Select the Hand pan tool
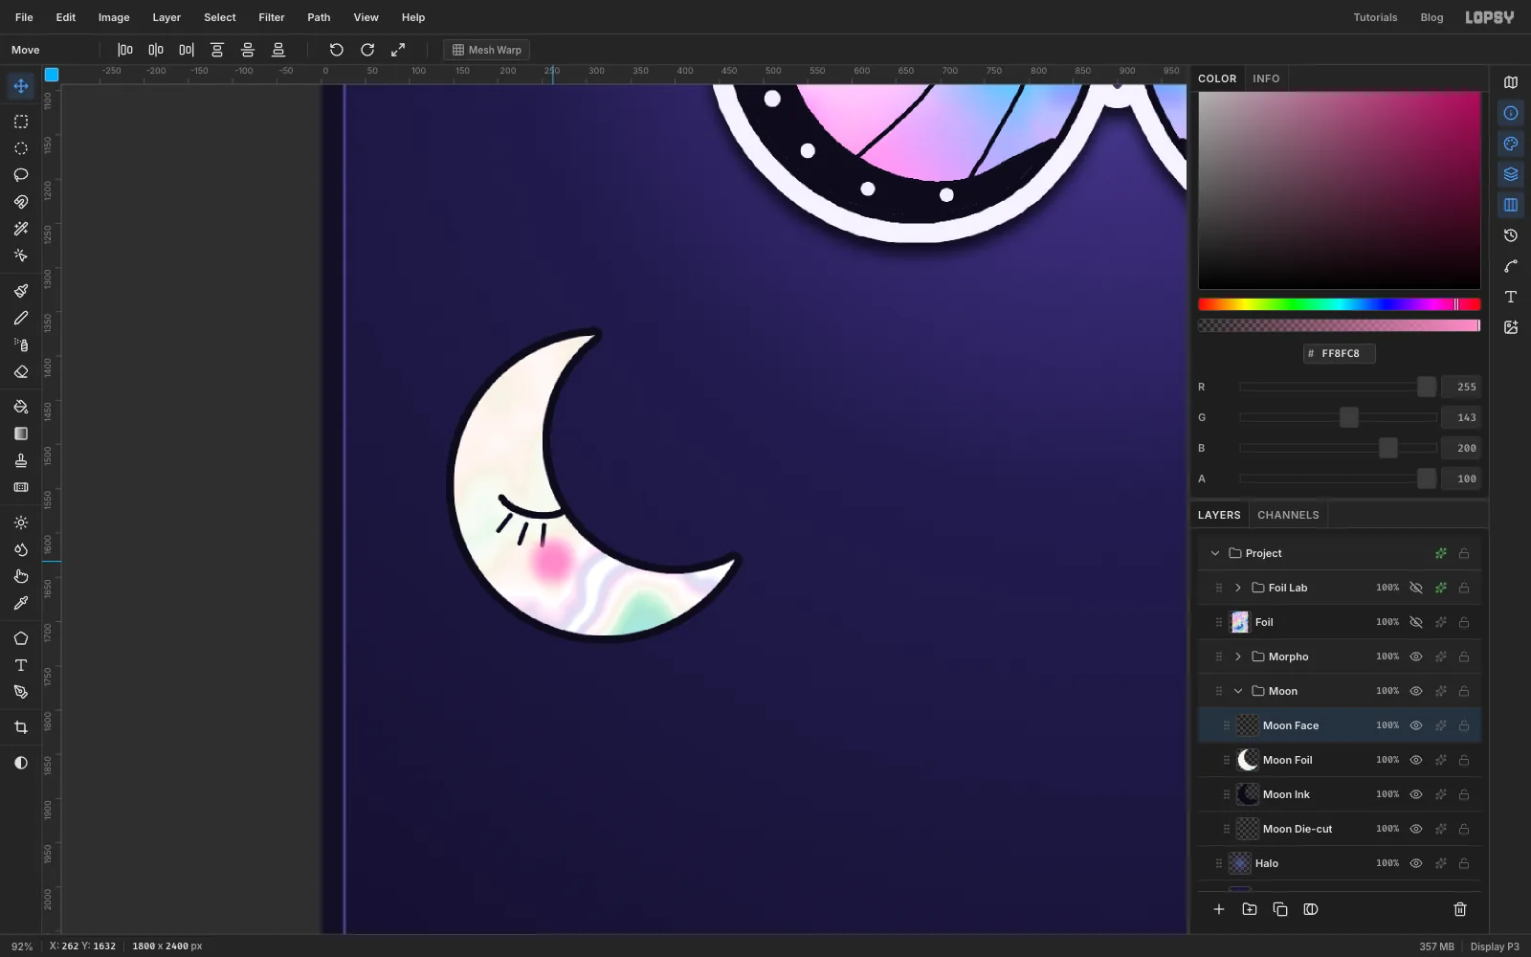The width and height of the screenshot is (1531, 957). click(21, 576)
